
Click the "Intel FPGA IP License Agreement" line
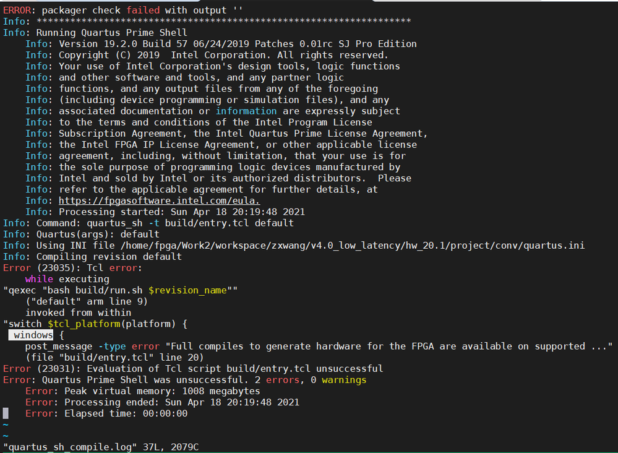coord(221,145)
